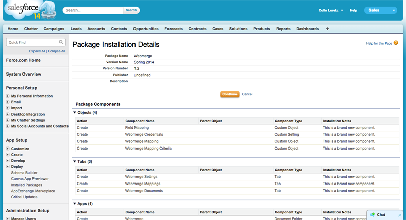Open the help question mark icon
This screenshot has height=220, width=406.
click(x=396, y=43)
